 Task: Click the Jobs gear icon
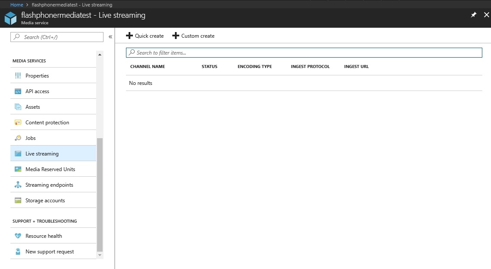pyautogui.click(x=18, y=138)
